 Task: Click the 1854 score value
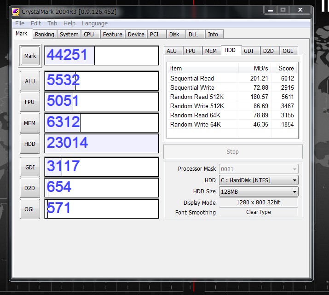[288, 124]
